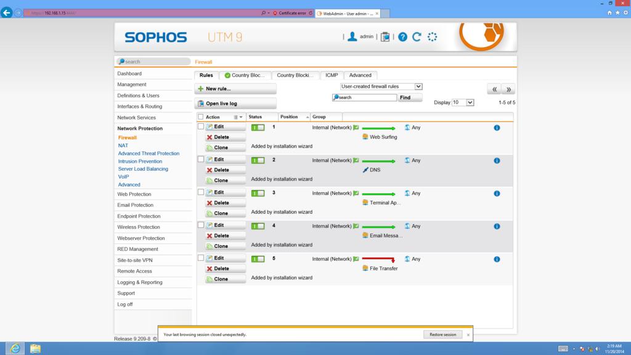Click the sidebar search field
The height and width of the screenshot is (355, 631).
[153, 62]
